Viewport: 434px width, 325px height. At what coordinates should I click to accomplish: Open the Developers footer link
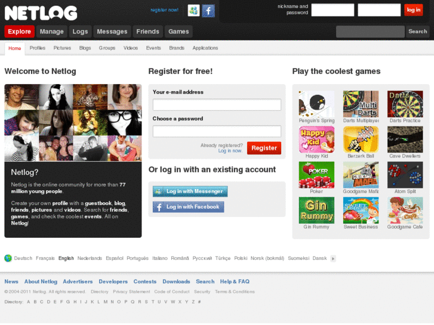point(113,281)
